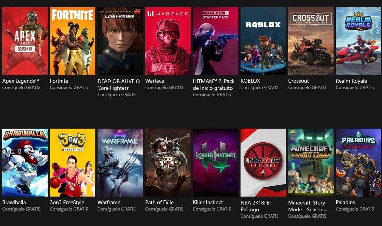Open the Crossout cover image
The width and height of the screenshot is (382, 226).
pyautogui.click(x=311, y=41)
